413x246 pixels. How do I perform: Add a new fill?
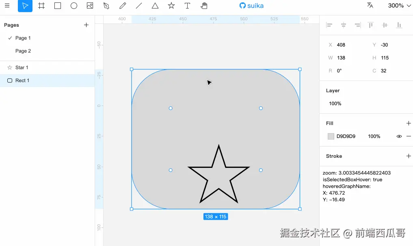tap(409, 123)
